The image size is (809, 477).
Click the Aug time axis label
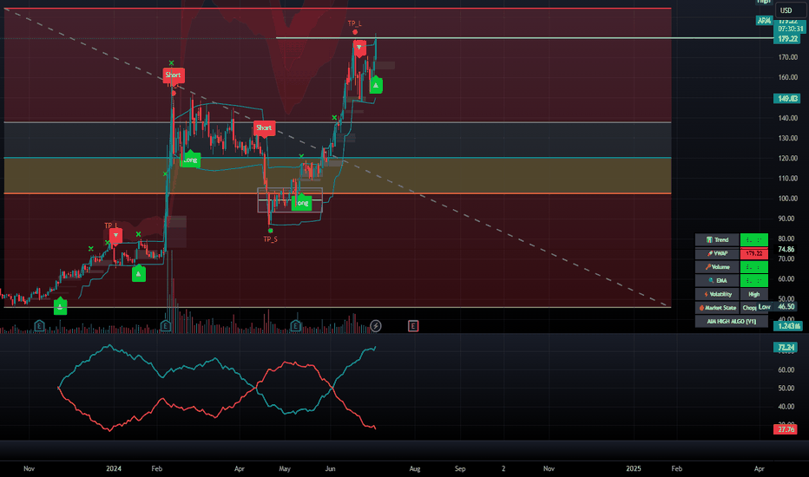(415, 468)
